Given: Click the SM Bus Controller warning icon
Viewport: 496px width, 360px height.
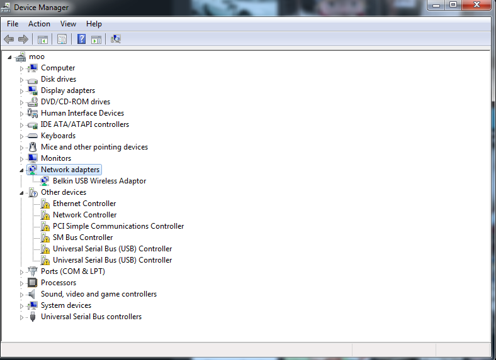Looking at the screenshot, I should [x=45, y=237].
